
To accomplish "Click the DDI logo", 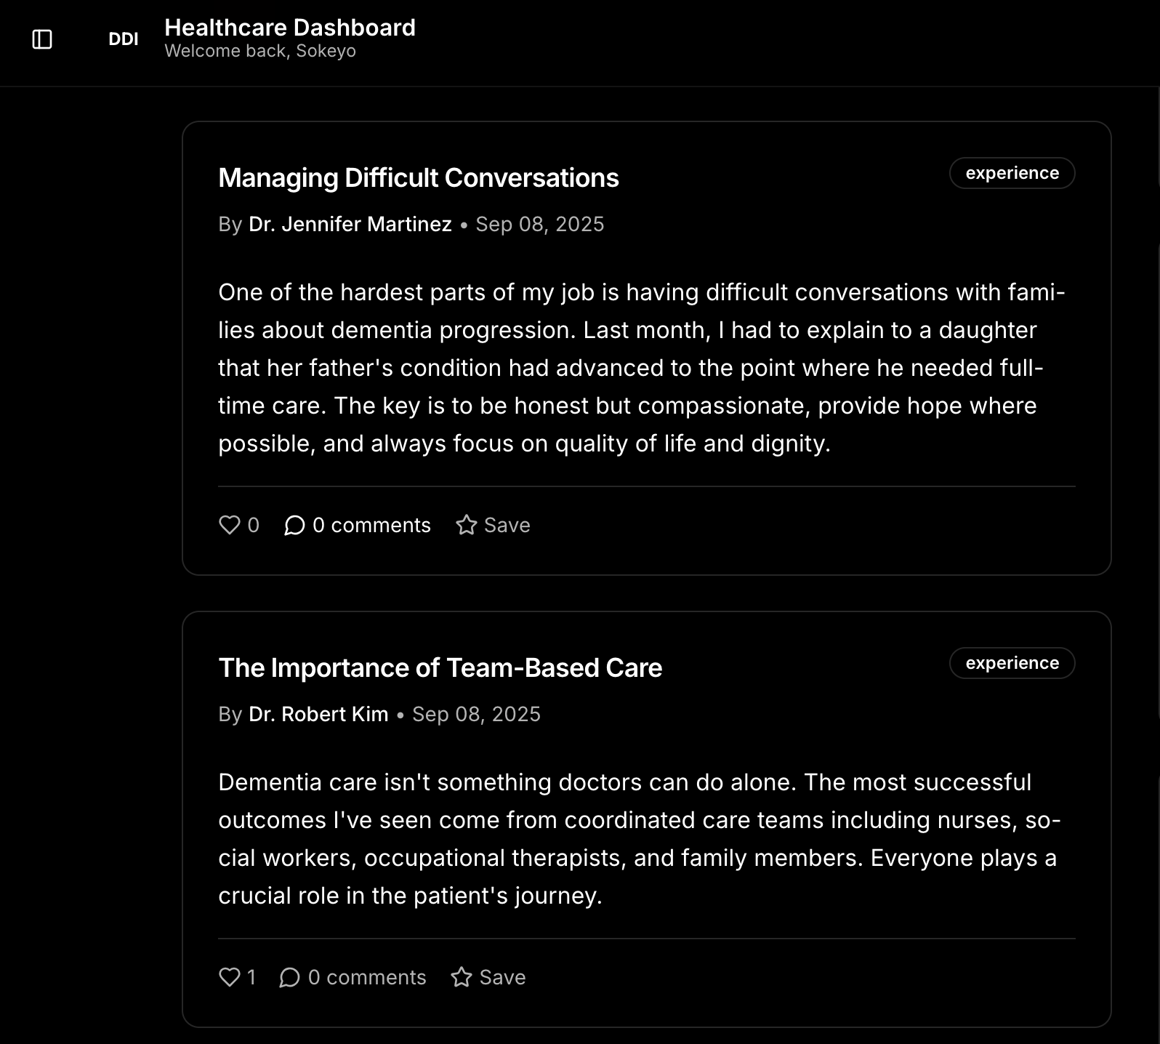I will [123, 39].
